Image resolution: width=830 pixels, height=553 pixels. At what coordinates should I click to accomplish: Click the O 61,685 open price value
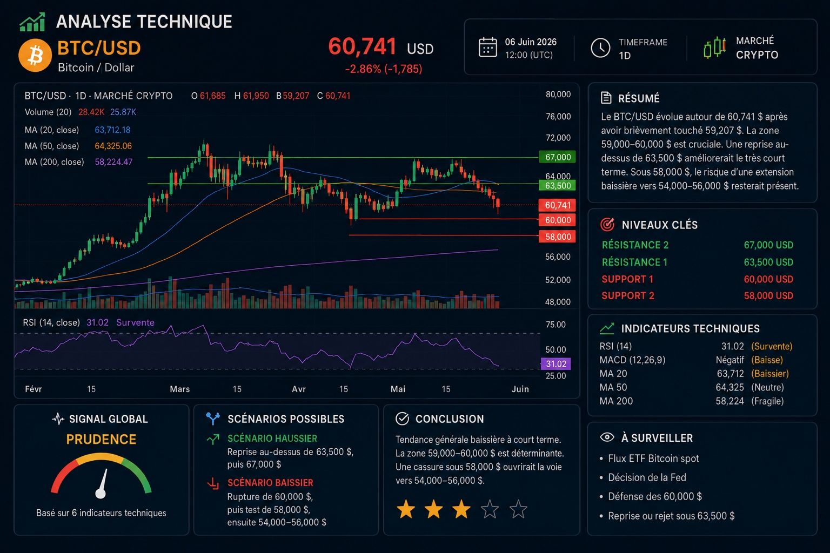209,96
